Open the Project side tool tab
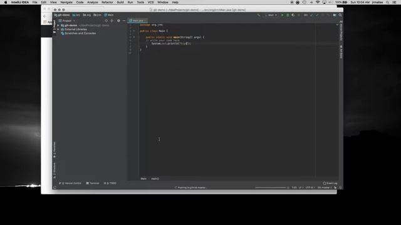This screenshot has height=225, width=401. [55, 27]
